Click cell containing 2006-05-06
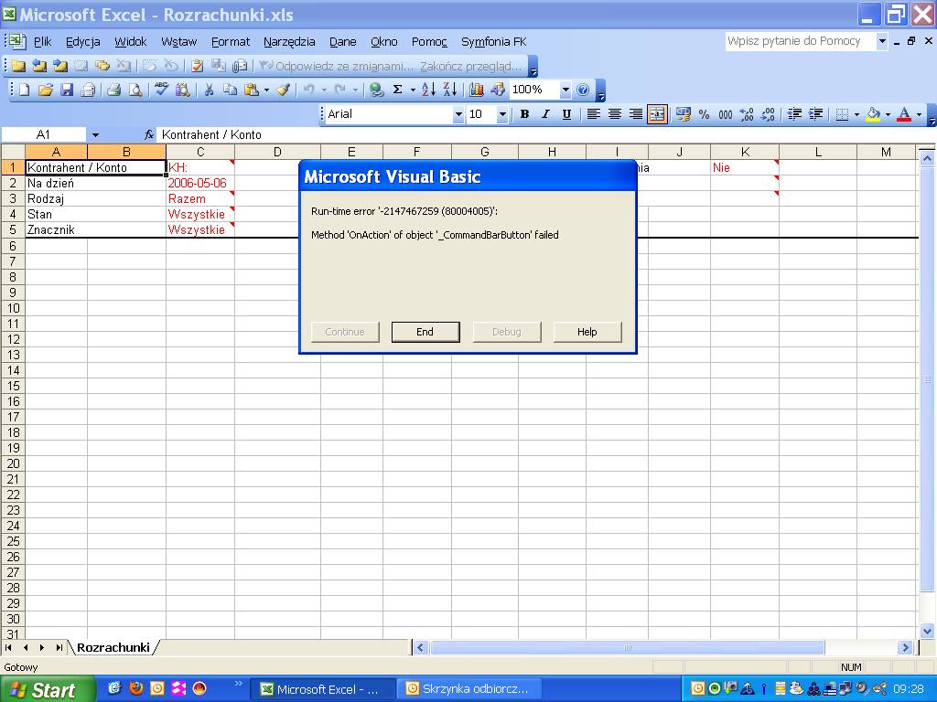Viewport: 937px width, 702px height. point(199,183)
